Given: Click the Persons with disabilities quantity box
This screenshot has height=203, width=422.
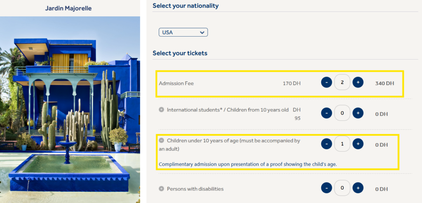Looking at the screenshot, I should [x=342, y=188].
